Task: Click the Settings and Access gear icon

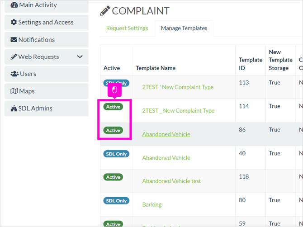Action: [x=14, y=22]
